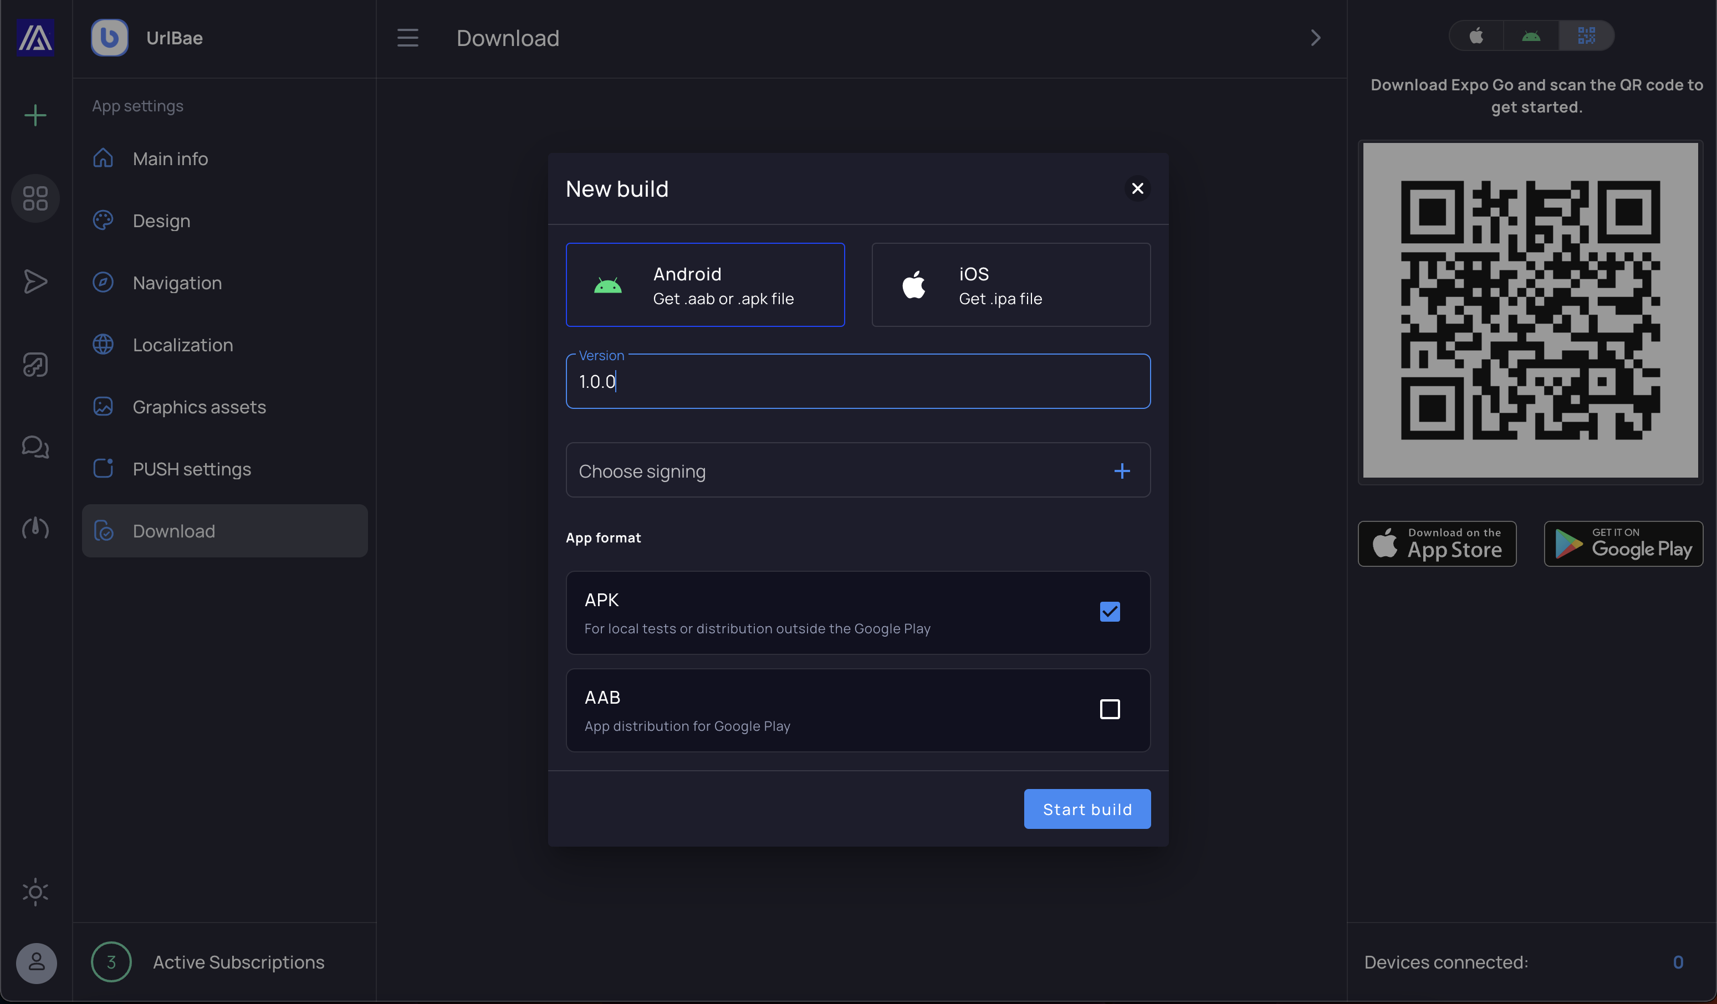Go to Navigation settings
This screenshot has width=1717, height=1004.
(x=224, y=283)
